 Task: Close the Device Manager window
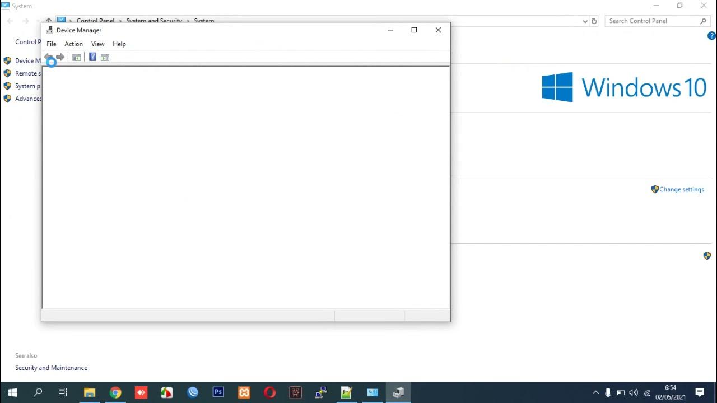(438, 30)
